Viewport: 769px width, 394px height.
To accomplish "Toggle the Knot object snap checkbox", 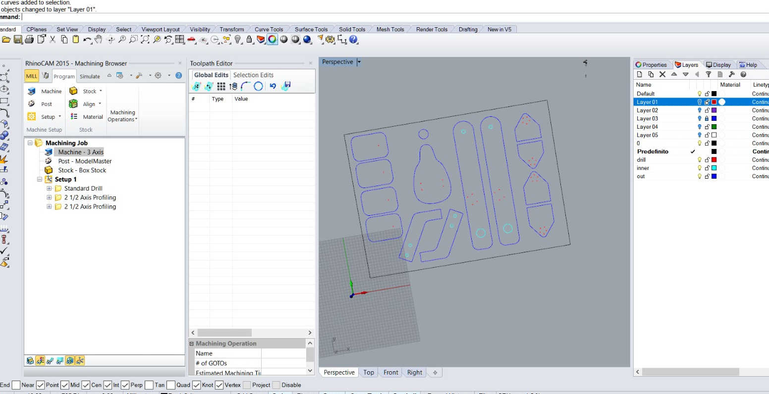I will click(x=196, y=385).
